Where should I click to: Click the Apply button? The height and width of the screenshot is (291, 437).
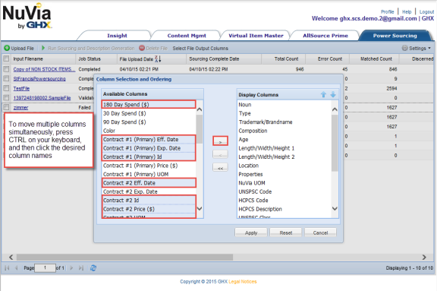click(x=251, y=232)
